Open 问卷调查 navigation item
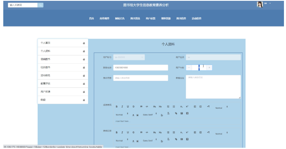The width and height of the screenshot is (286, 149). pyautogui.click(x=104, y=18)
